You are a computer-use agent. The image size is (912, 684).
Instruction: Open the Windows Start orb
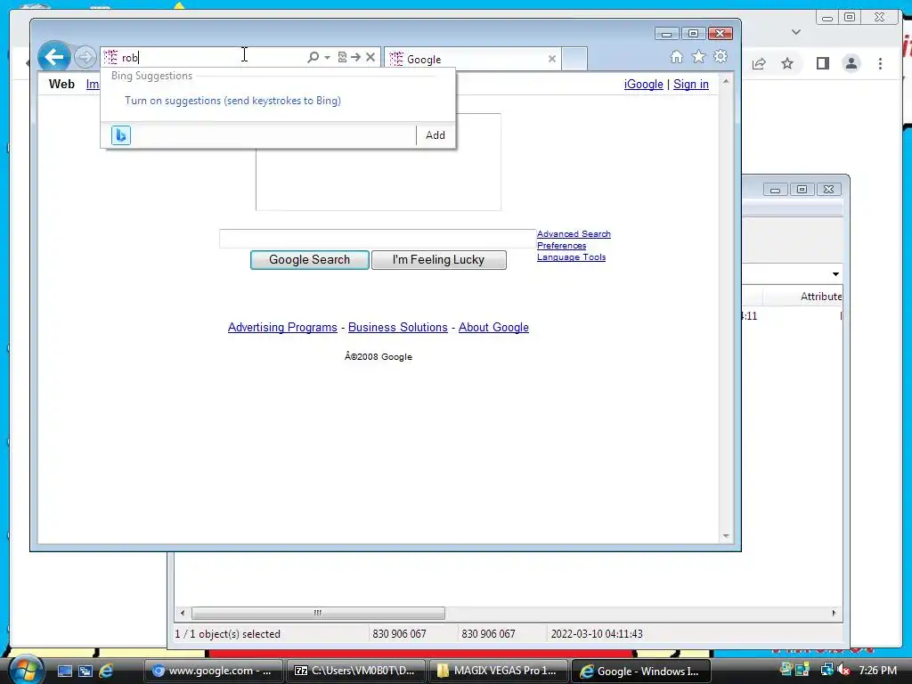[x=26, y=670]
